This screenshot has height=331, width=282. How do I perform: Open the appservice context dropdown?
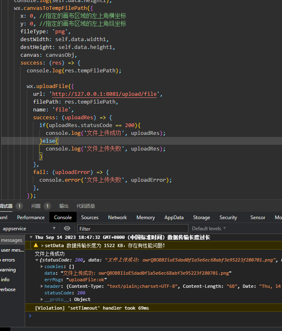click(28, 228)
